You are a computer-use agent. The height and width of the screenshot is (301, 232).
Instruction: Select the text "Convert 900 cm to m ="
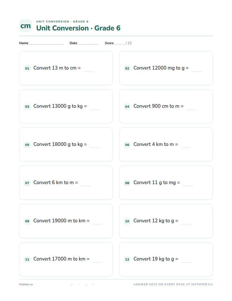coord(158,106)
